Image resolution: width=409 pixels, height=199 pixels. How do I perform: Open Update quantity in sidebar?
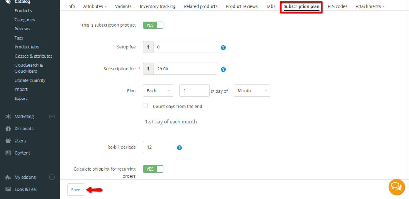pyautogui.click(x=30, y=80)
